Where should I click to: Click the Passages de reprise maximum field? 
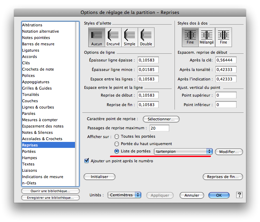(x=159, y=128)
